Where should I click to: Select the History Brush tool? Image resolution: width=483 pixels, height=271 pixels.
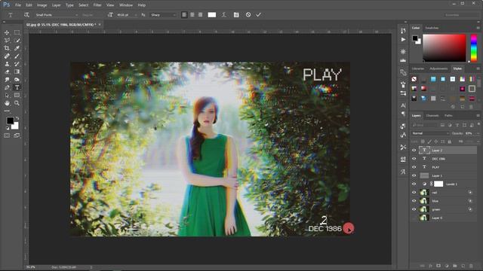pos(17,64)
